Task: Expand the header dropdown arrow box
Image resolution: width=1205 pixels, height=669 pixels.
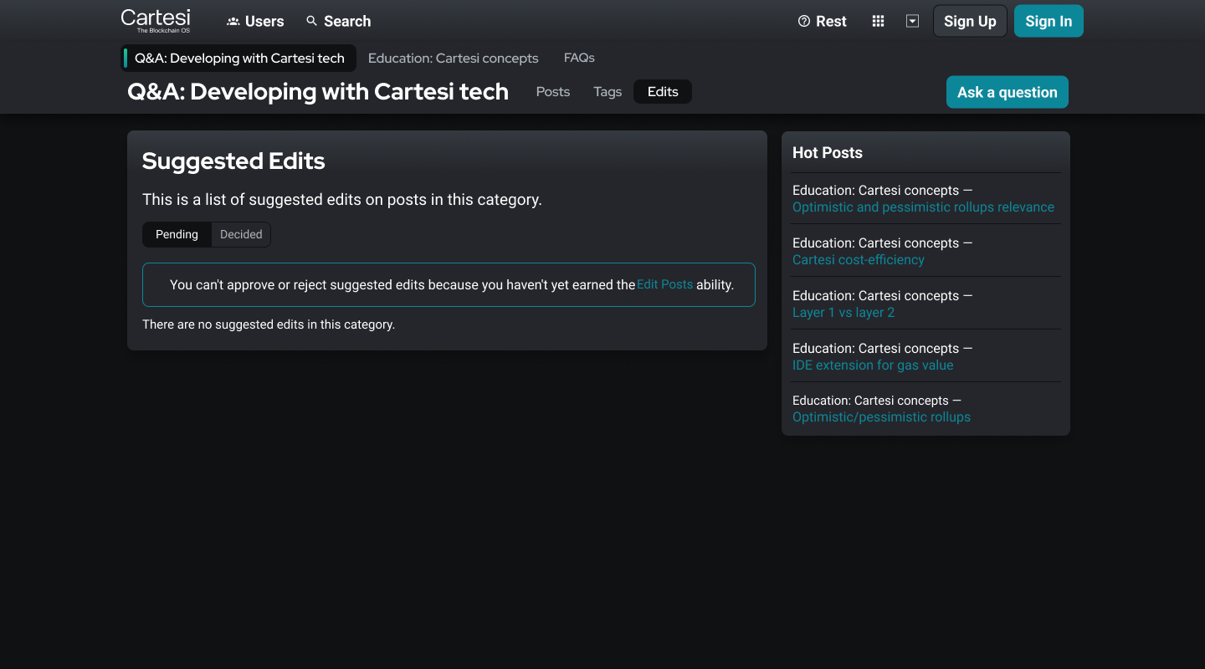Action: (912, 21)
